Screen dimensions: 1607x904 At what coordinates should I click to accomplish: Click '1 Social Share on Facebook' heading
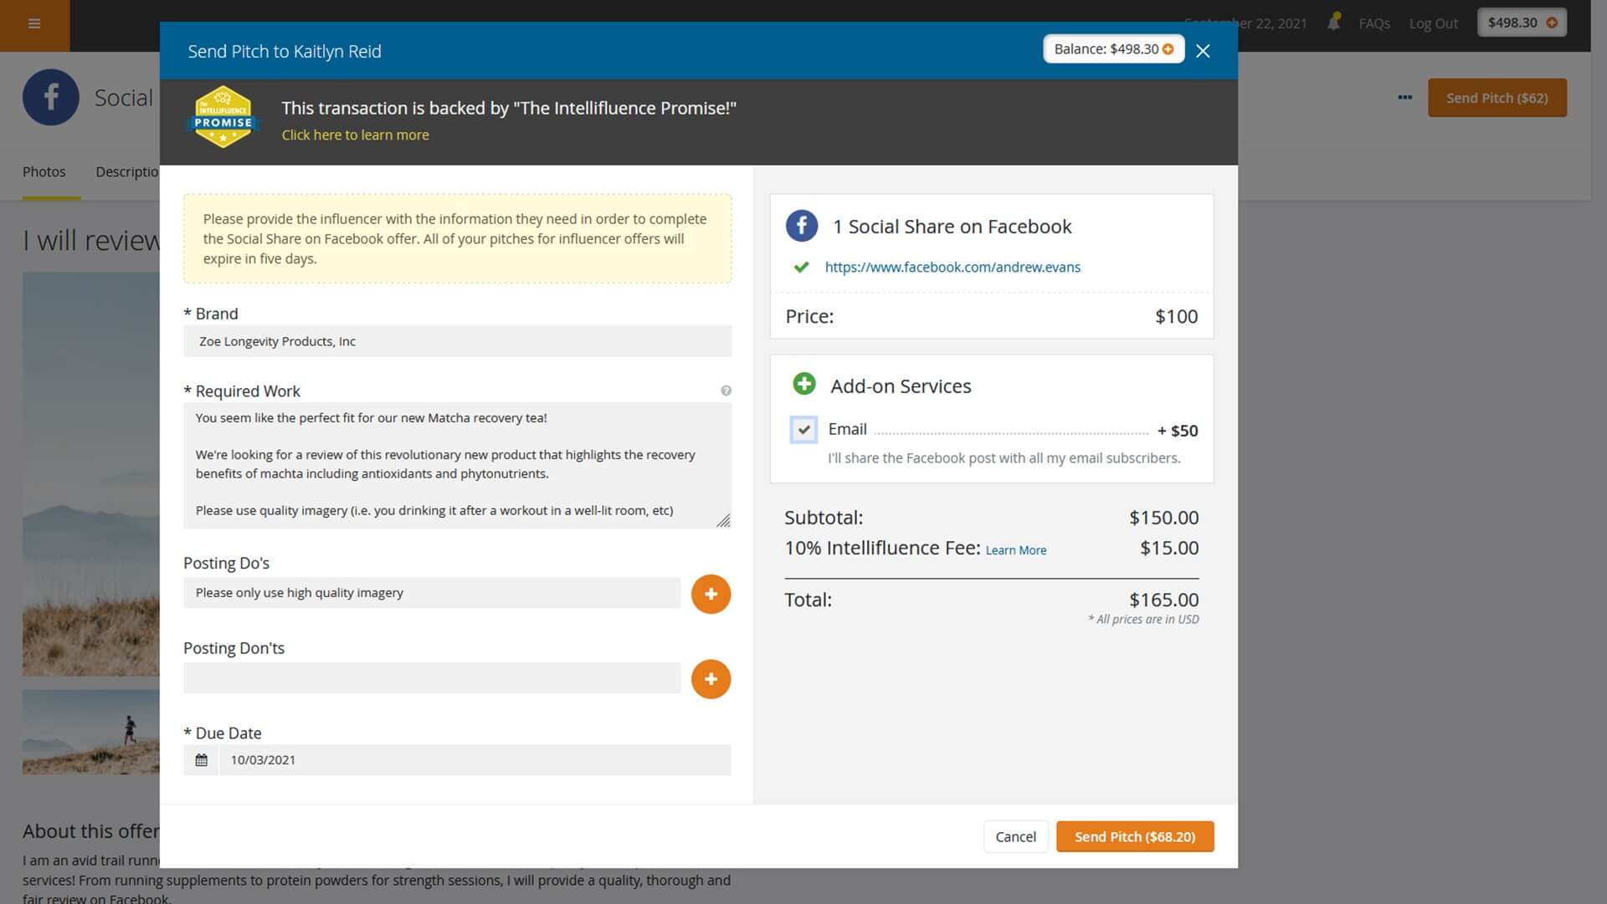point(952,227)
